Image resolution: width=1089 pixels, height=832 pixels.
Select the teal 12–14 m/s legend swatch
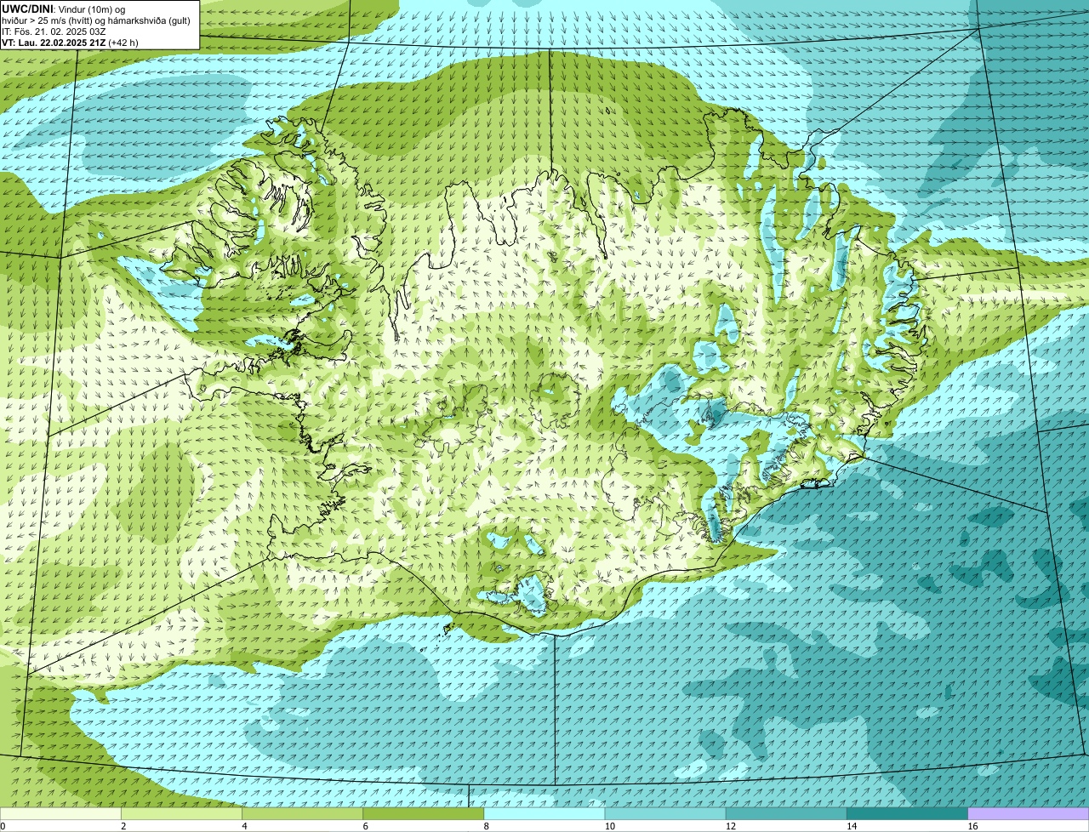pos(786,814)
